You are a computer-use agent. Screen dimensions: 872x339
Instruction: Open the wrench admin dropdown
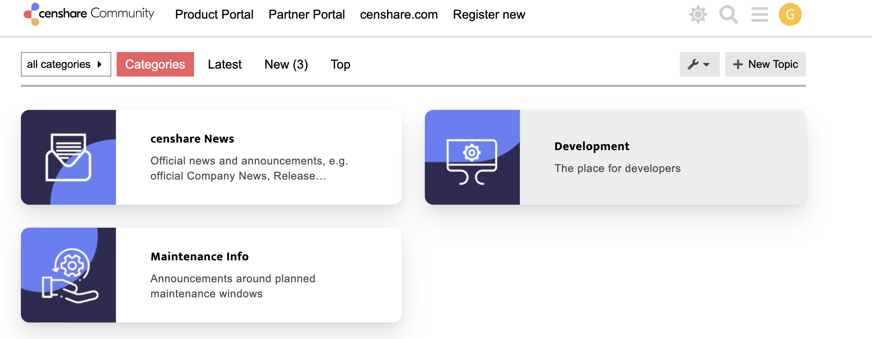699,64
